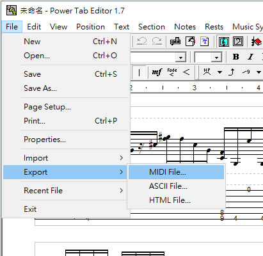The height and width of the screenshot is (256, 263).
Task: Click the tab number 0 on the tablature staff
Action: [249, 189]
